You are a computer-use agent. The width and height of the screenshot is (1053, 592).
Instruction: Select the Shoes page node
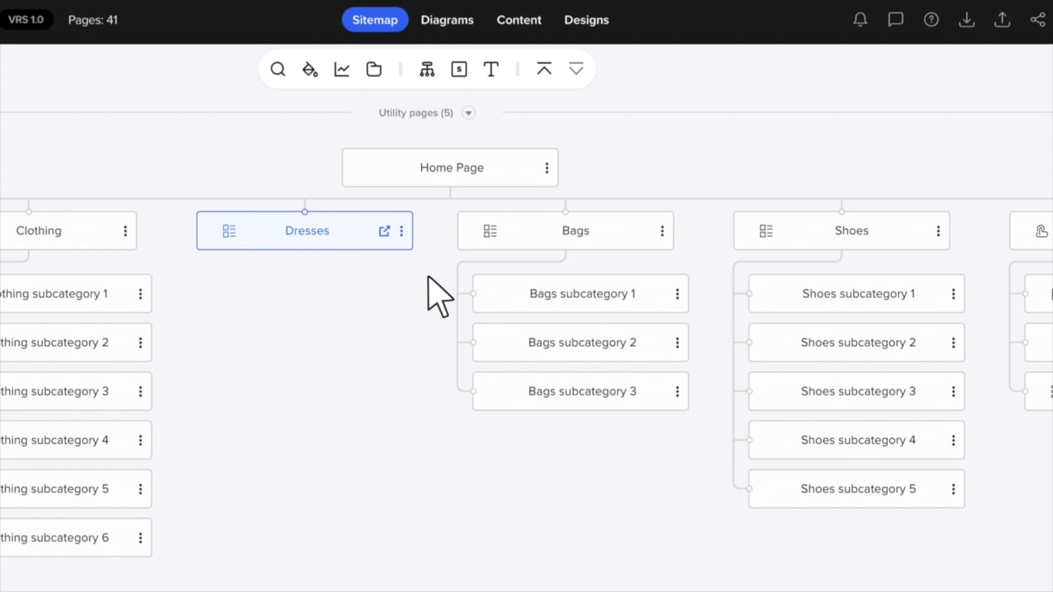842,231
